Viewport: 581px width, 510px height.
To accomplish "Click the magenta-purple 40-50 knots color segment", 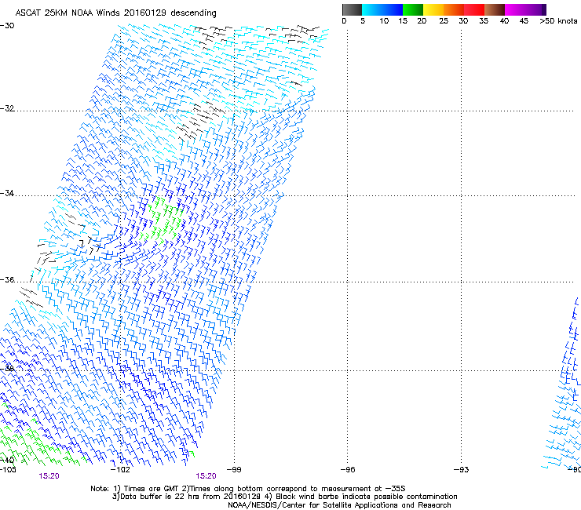I will click(x=525, y=9).
